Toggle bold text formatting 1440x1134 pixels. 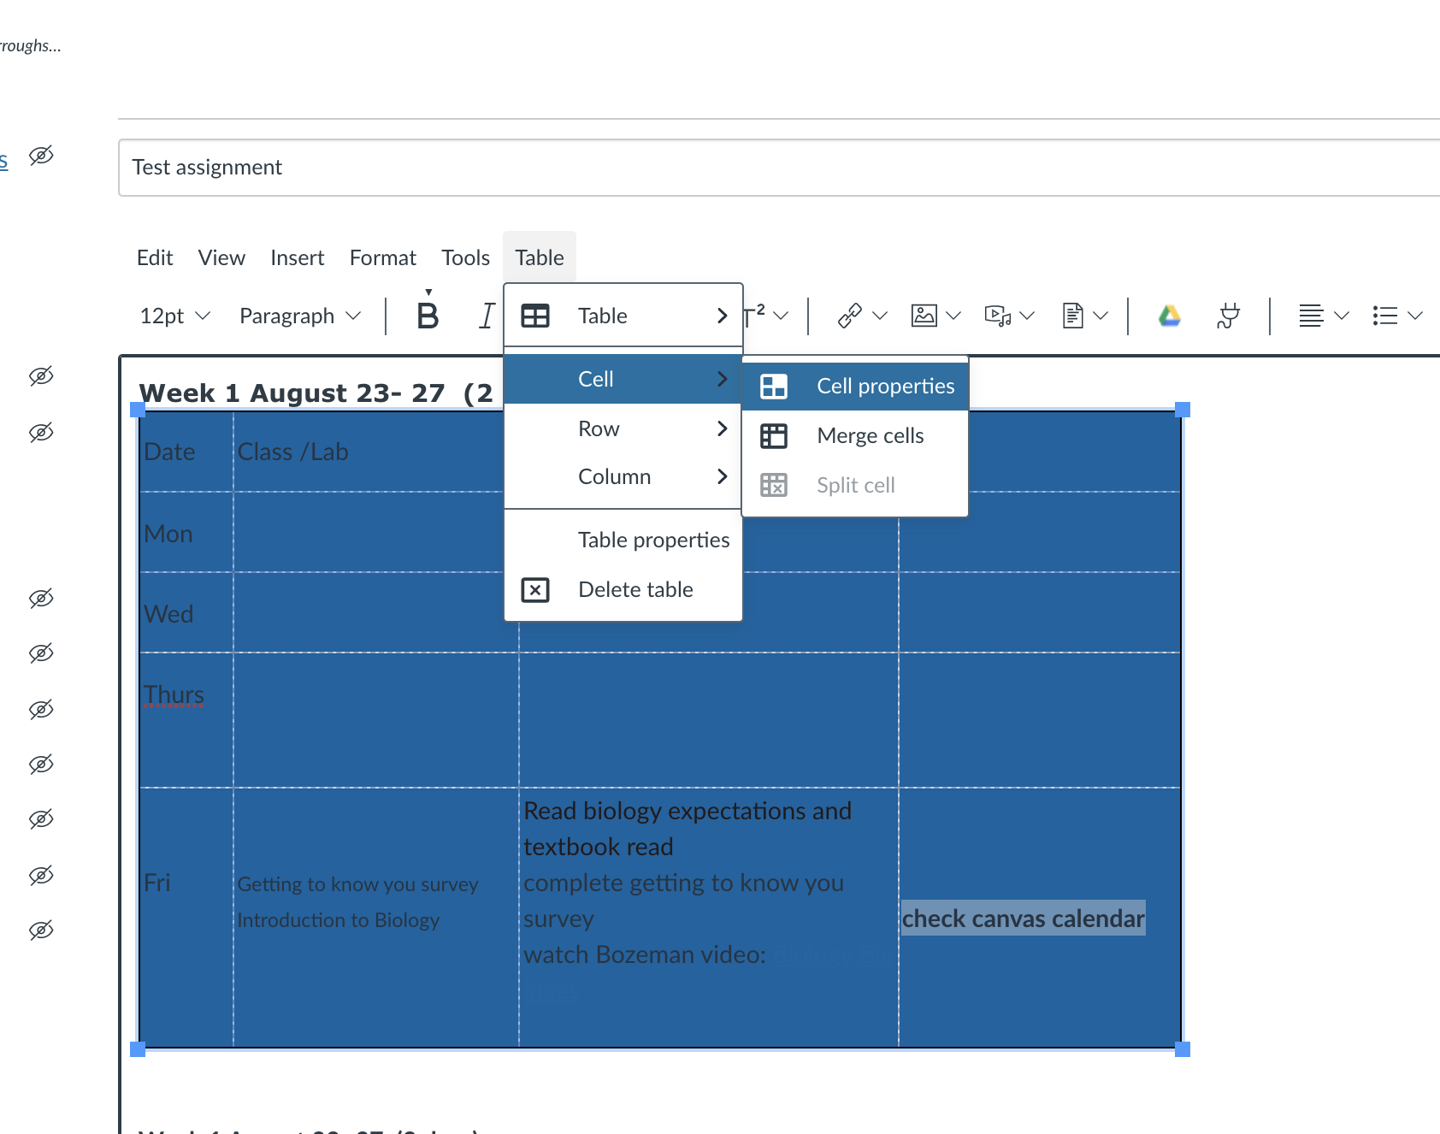pyautogui.click(x=427, y=316)
